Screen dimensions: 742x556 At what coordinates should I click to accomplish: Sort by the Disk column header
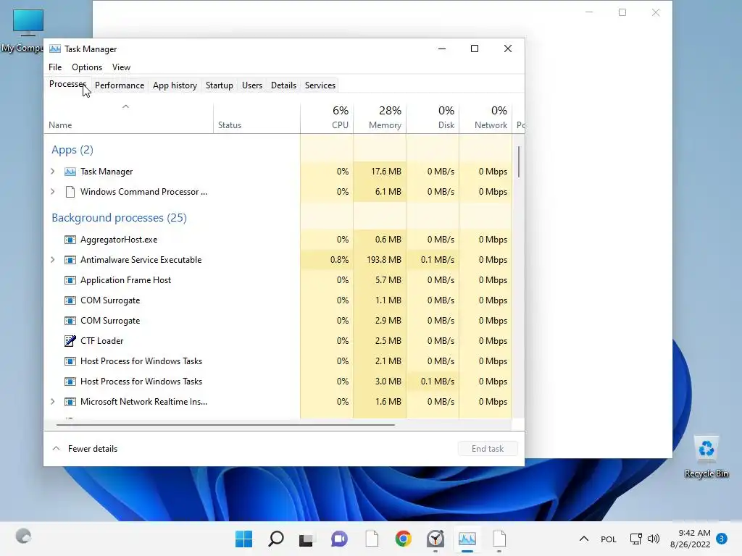pyautogui.click(x=433, y=119)
